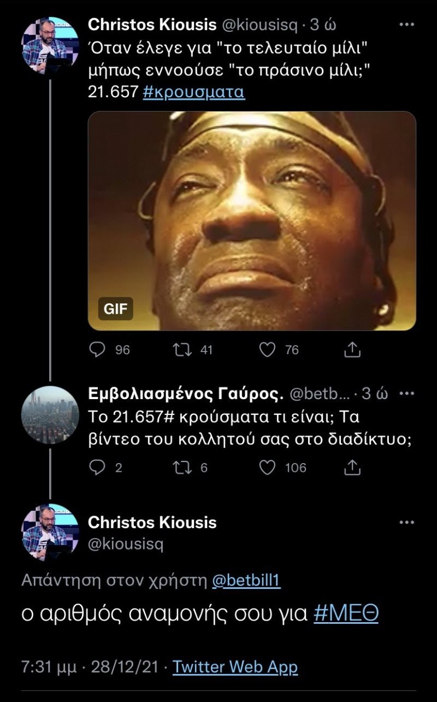
Task: Retweet the reply with 6 retweets
Action: pyautogui.click(x=180, y=467)
